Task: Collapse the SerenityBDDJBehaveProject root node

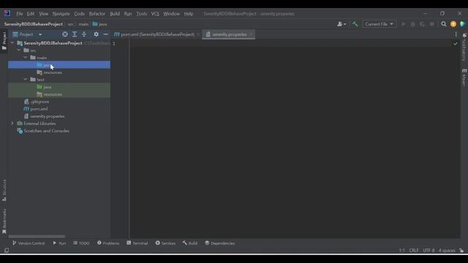Action: [x=12, y=43]
